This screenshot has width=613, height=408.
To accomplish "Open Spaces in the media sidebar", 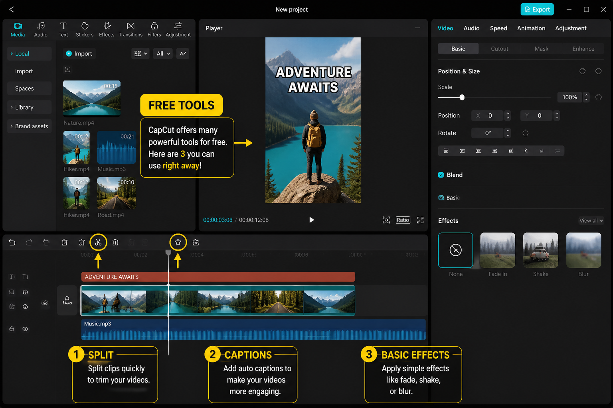I will (30, 88).
